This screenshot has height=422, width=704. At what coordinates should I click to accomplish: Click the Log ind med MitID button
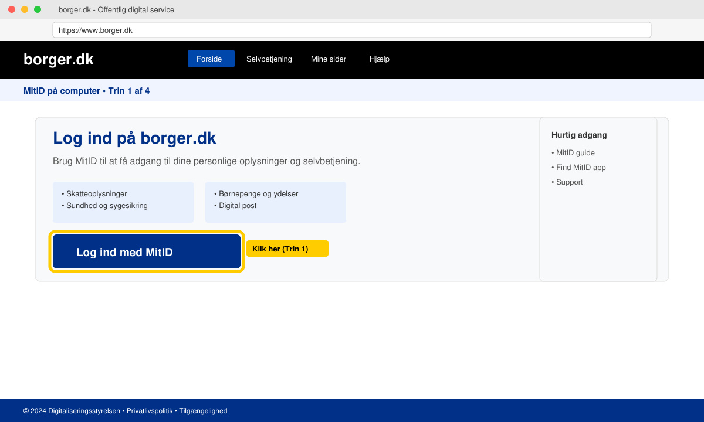[x=147, y=252]
